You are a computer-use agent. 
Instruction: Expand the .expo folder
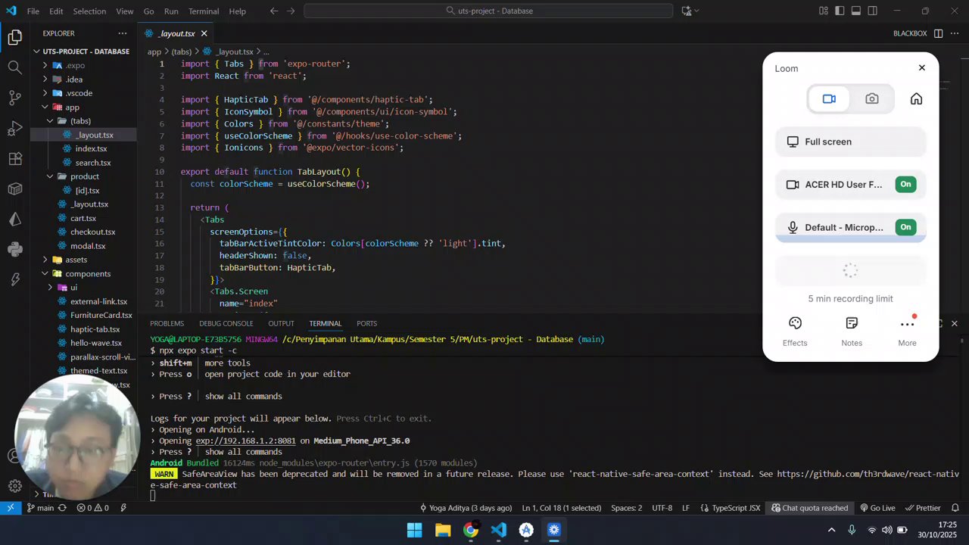coord(45,65)
